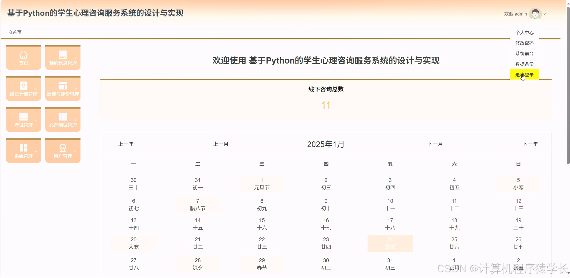Open the 预约信息管理 module icon

point(63,55)
